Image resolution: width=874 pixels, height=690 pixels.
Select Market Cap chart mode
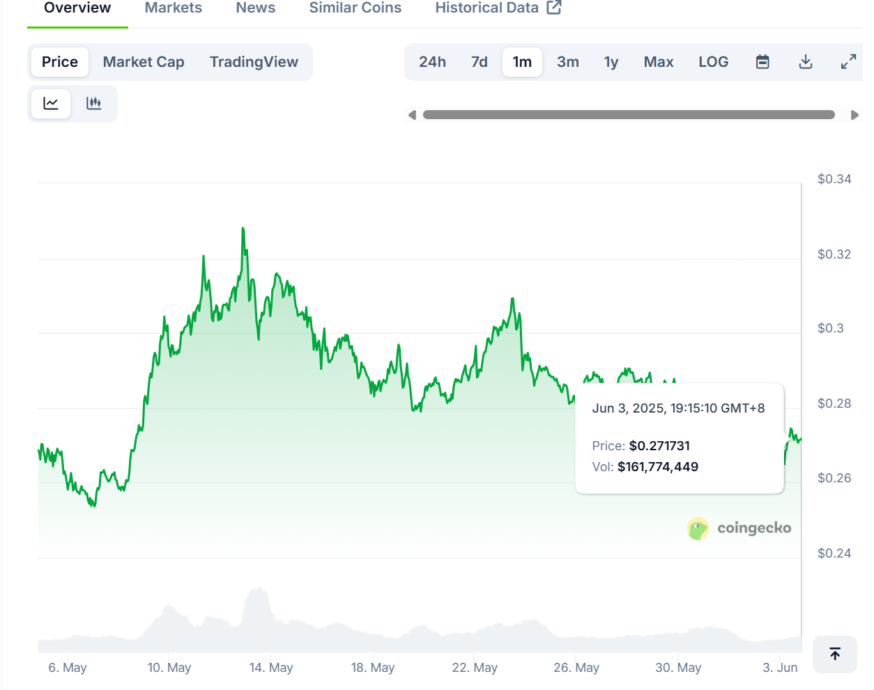pos(144,62)
